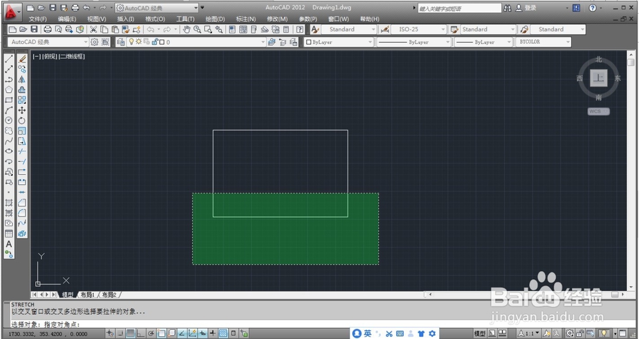
Task: Expand the layer 0 dropdown list
Action: pyautogui.click(x=263, y=42)
